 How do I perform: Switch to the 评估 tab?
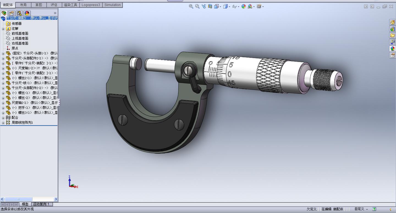point(54,5)
